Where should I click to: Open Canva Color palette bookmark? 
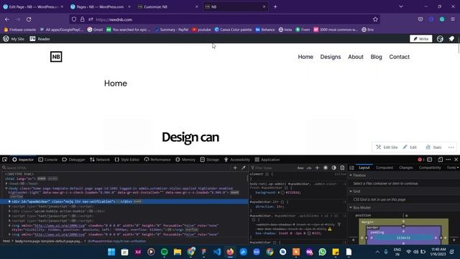[x=233, y=29]
